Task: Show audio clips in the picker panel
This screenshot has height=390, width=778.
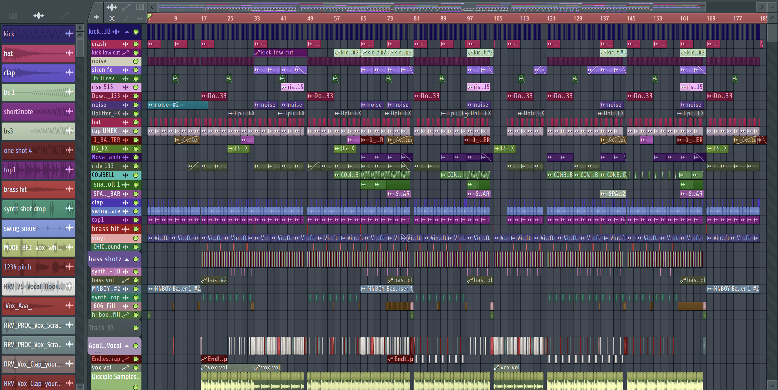Action: tap(39, 15)
